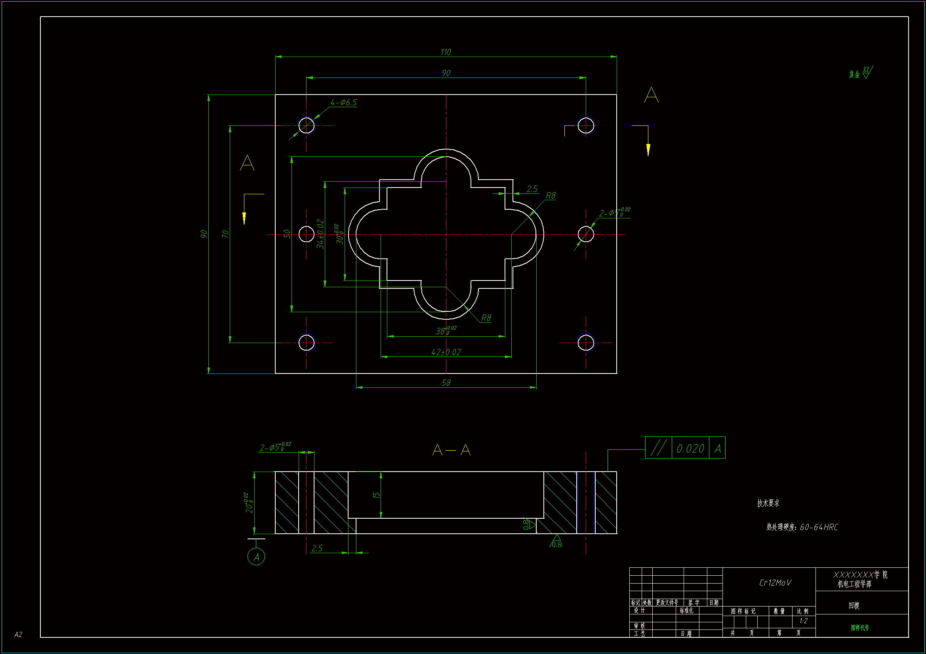Select the 凹模 part name cell
The width and height of the screenshot is (926, 654).
pyautogui.click(x=854, y=605)
